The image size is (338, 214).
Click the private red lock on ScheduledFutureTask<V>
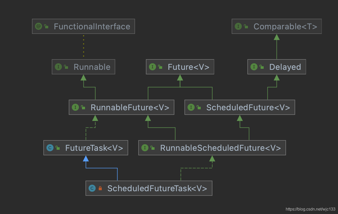pos(100,188)
